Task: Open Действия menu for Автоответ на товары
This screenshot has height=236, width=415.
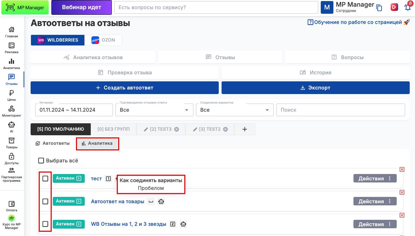Action: point(375,201)
